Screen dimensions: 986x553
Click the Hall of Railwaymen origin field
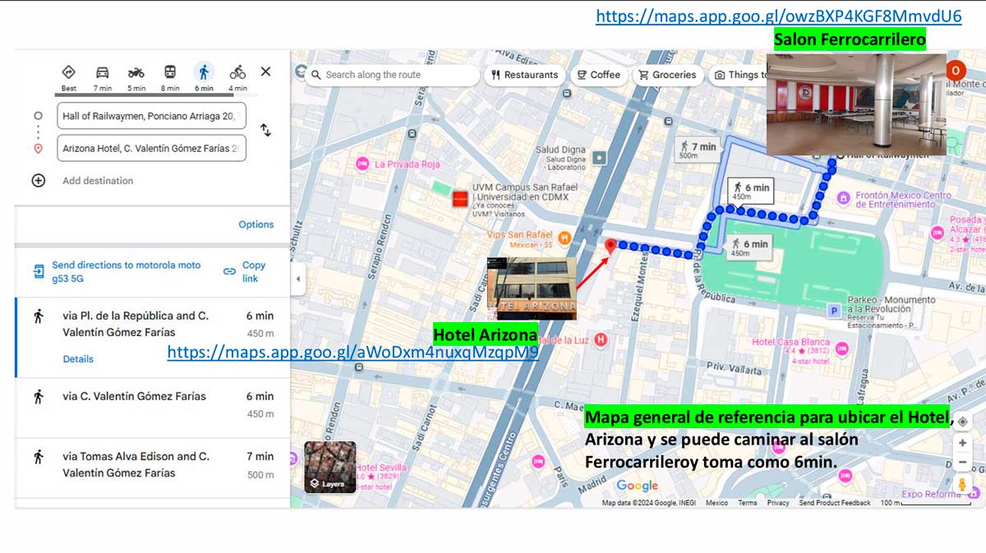(151, 116)
